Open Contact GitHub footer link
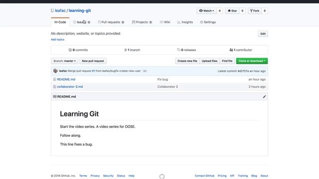This screenshot has width=319, height=179. pyautogui.click(x=204, y=176)
